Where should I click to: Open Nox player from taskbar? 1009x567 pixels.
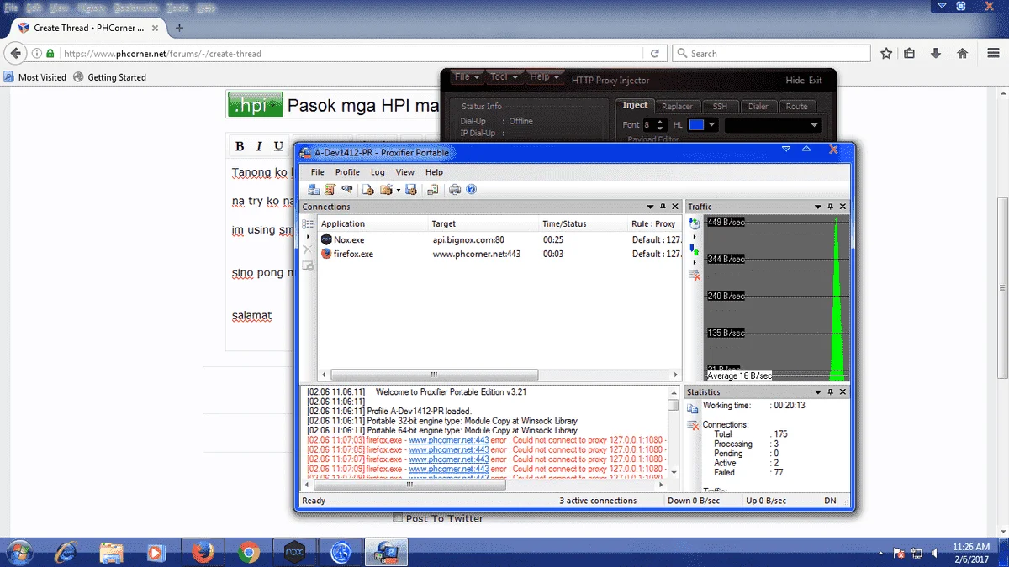293,552
